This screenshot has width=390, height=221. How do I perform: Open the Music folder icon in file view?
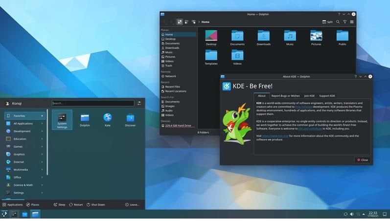[x=290, y=38]
